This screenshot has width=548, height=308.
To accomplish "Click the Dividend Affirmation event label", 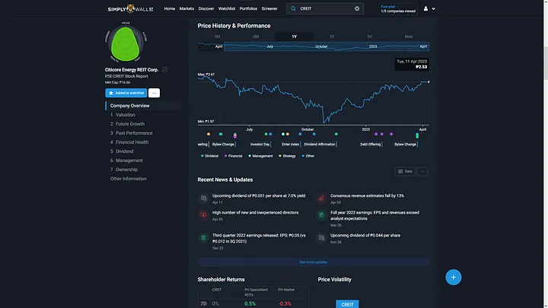I will tap(320, 144).
